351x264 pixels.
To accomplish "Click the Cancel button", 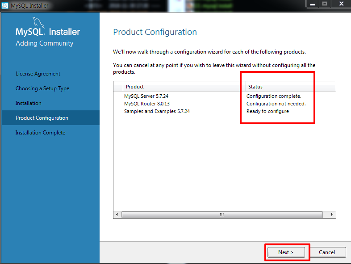I will click(x=326, y=252).
